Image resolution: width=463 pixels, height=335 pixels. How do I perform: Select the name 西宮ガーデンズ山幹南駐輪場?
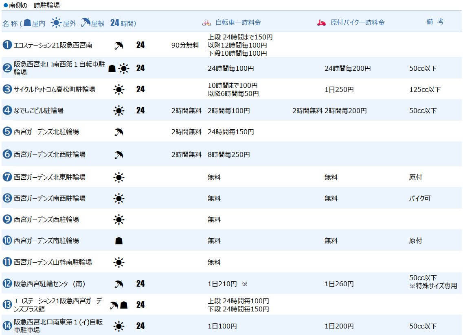53,262
